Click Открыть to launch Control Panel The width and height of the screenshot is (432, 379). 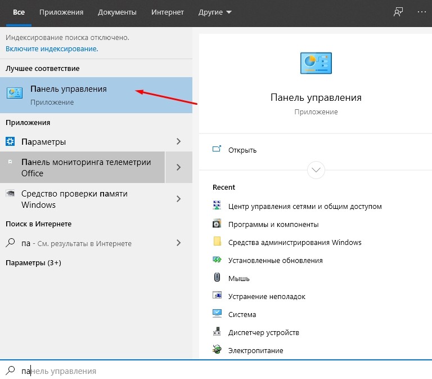click(242, 150)
